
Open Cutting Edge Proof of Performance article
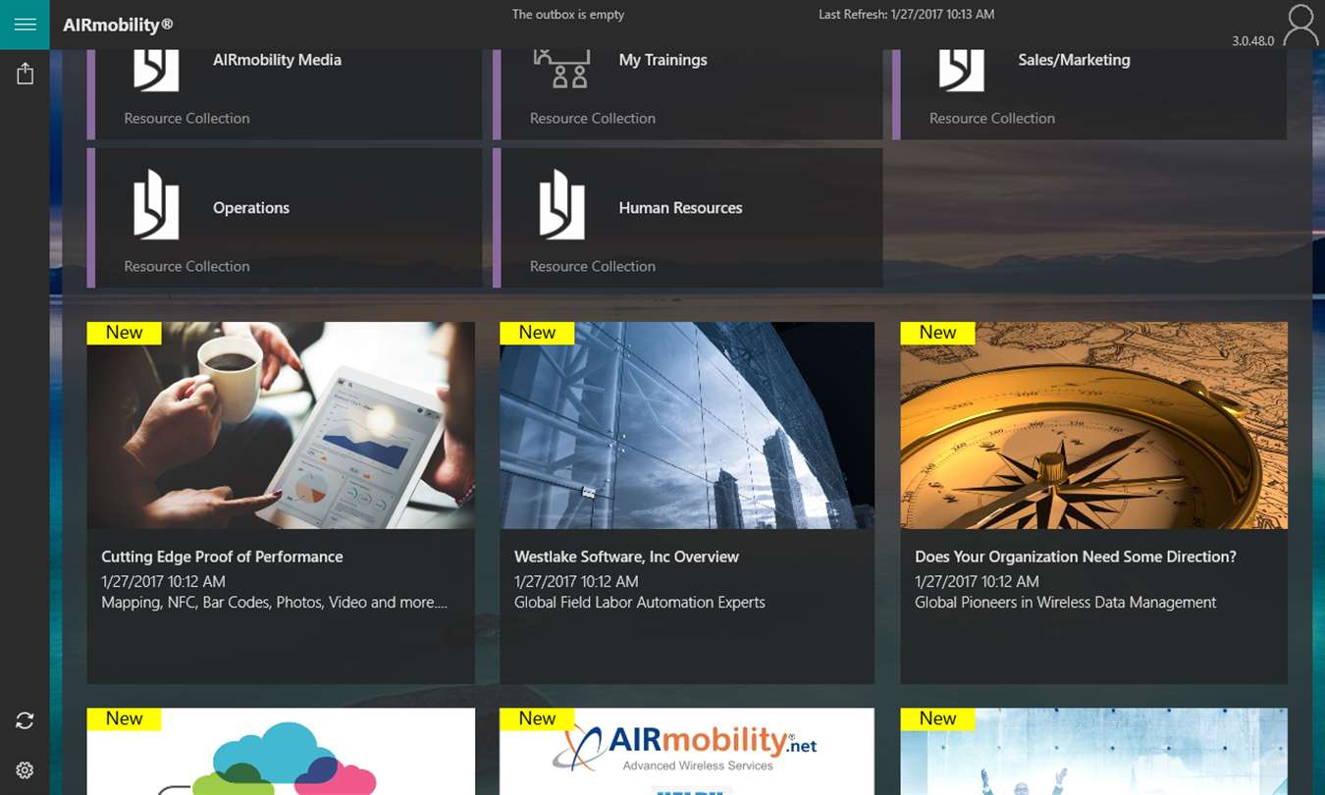[x=223, y=556]
